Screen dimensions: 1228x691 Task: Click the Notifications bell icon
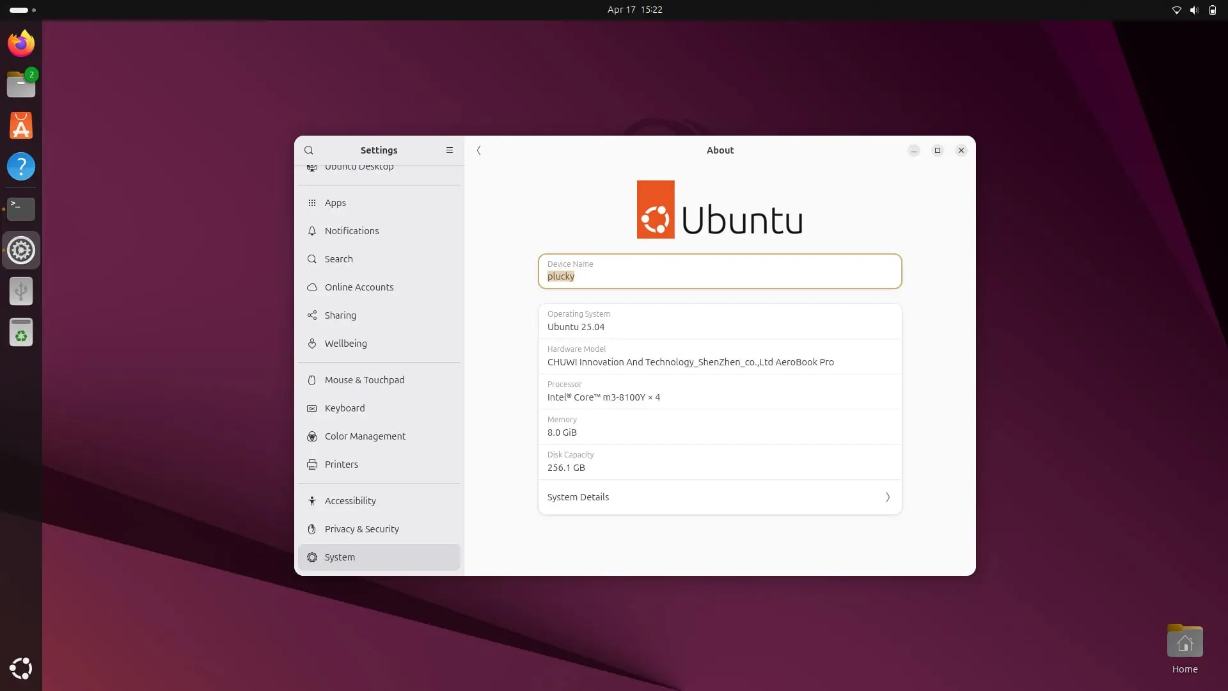(312, 231)
